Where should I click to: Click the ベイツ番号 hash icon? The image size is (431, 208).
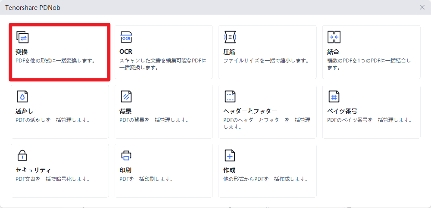pyautogui.click(x=334, y=96)
